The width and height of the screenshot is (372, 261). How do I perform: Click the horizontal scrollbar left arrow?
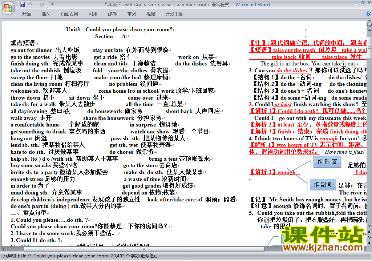tap(3, 249)
